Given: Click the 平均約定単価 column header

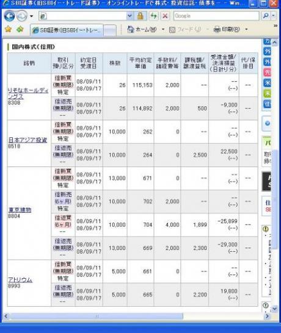Looking at the screenshot, I should click(x=140, y=63).
